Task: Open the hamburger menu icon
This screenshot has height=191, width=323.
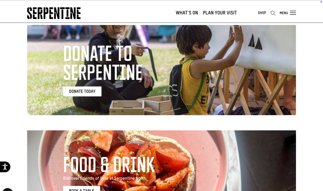Action: click(x=293, y=13)
